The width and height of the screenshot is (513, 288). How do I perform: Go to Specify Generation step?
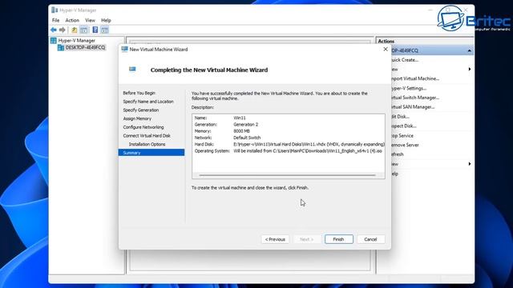point(141,110)
